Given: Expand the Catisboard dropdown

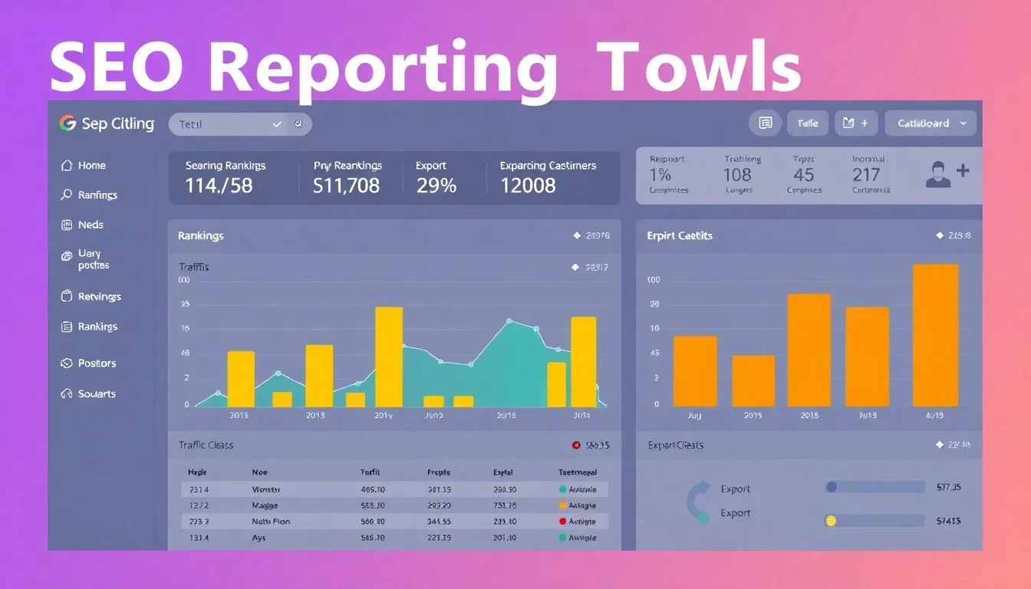Looking at the screenshot, I should tap(965, 123).
